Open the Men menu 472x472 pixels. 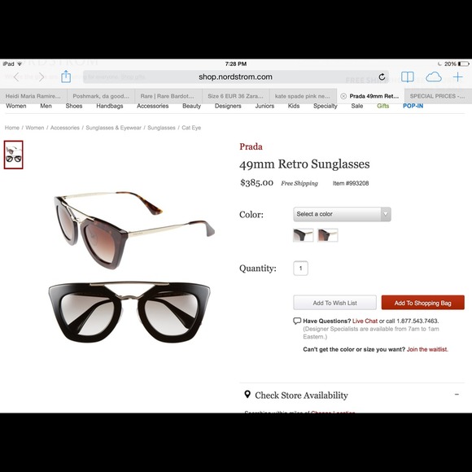coord(46,106)
